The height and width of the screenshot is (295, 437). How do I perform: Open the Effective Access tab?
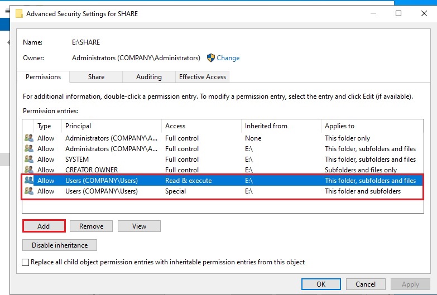tap(202, 77)
